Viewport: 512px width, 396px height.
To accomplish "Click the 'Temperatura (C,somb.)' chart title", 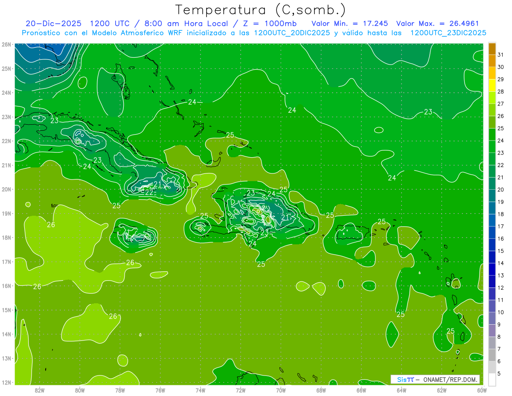I will tap(261, 10).
